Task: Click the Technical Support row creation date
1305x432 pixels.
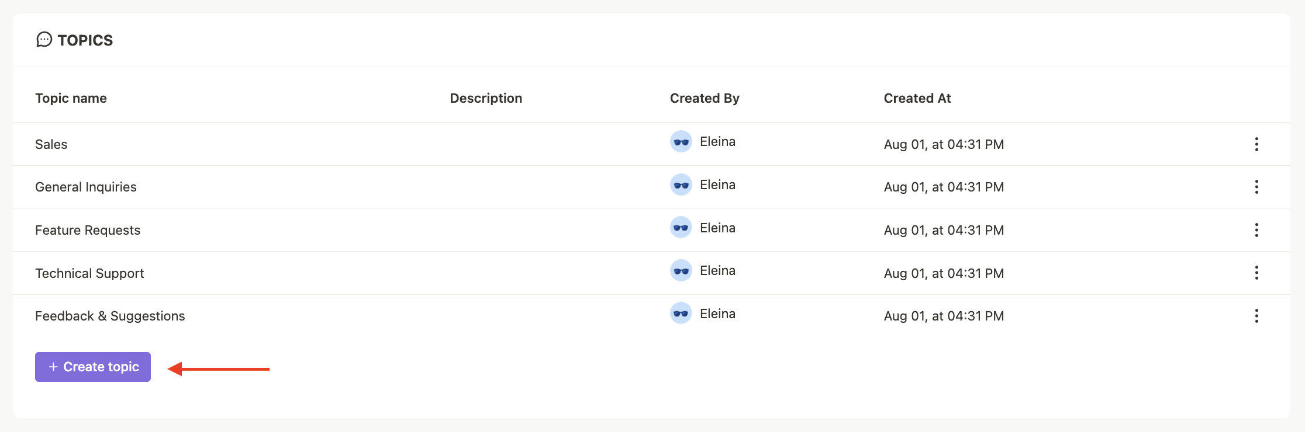Action: [944, 273]
